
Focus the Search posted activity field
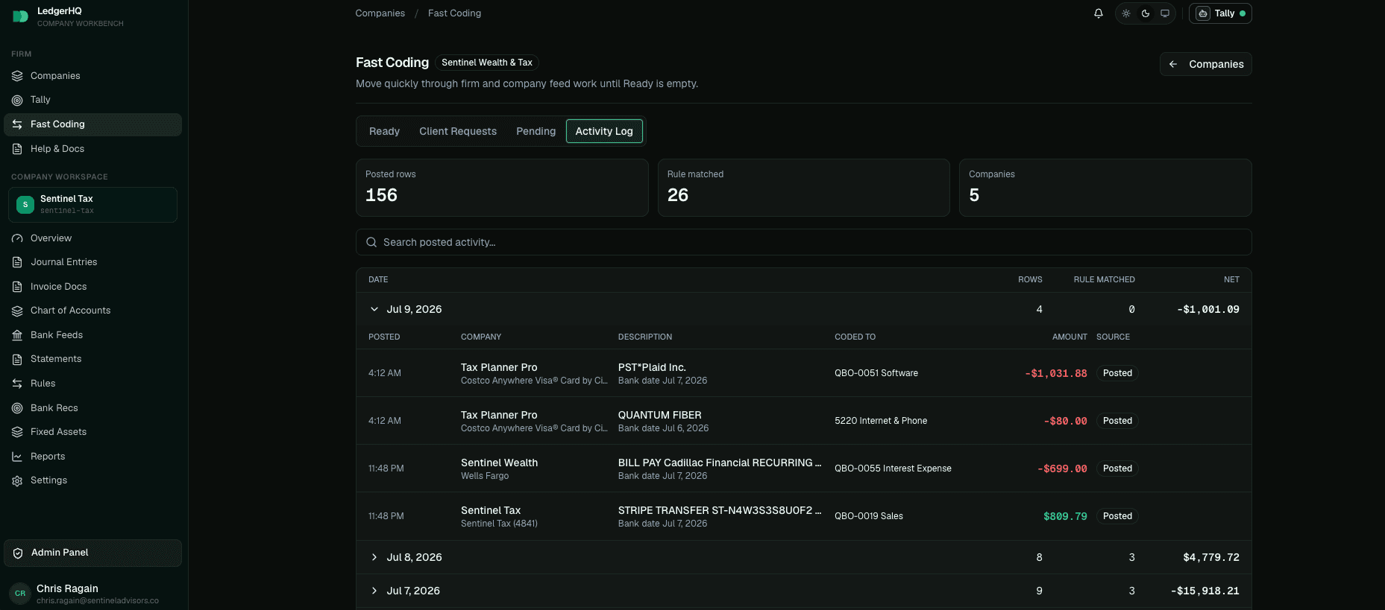pos(804,242)
